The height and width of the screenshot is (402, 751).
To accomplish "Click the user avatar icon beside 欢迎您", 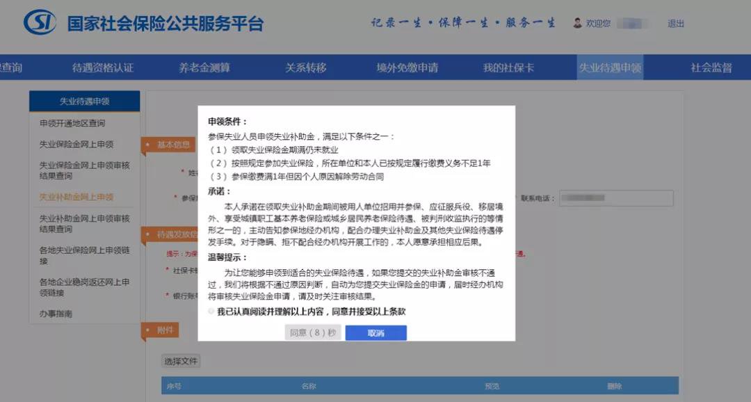I will (577, 23).
